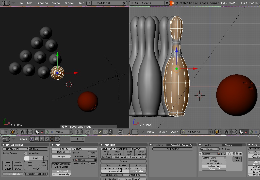Screen dimensions: 260x180
Task: Switch to the UV Calculation tab
Action: tap(174, 145)
